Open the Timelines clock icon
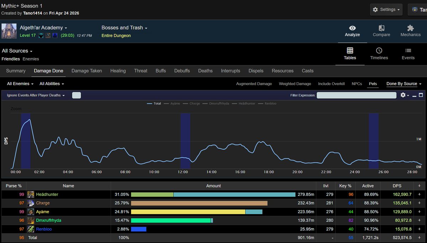 [379, 51]
